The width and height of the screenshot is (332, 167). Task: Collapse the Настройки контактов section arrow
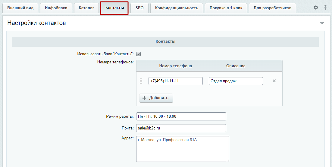(x=322, y=23)
